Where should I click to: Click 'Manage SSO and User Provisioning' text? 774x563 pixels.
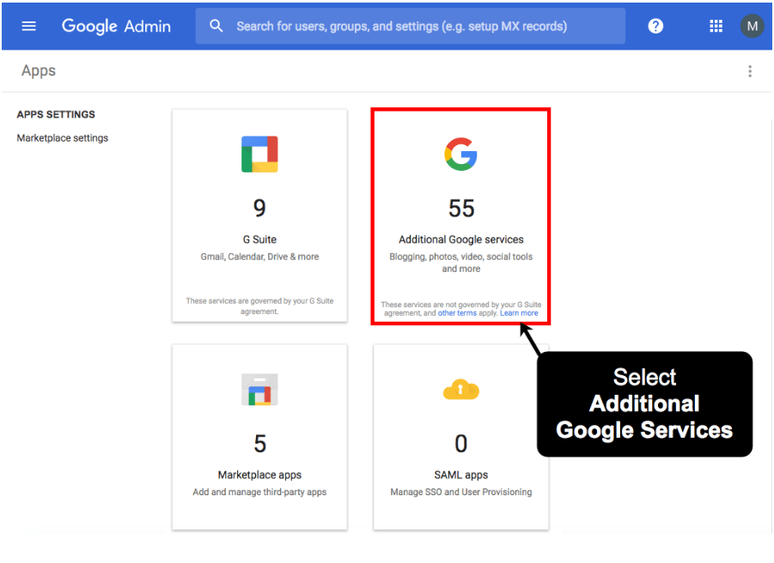click(461, 492)
